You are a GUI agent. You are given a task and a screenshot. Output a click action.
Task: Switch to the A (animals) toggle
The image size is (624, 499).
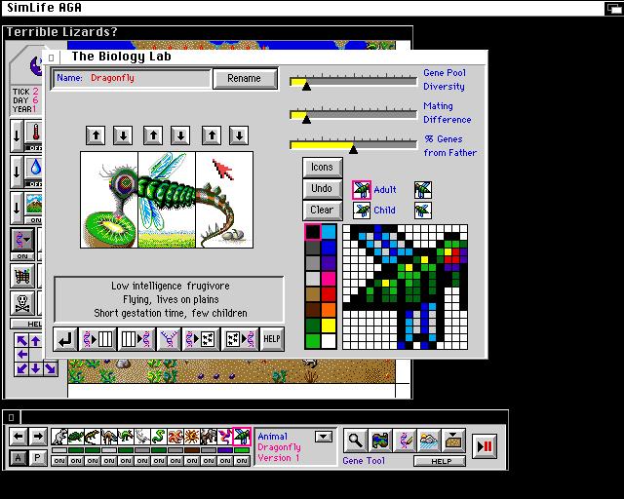[18, 458]
